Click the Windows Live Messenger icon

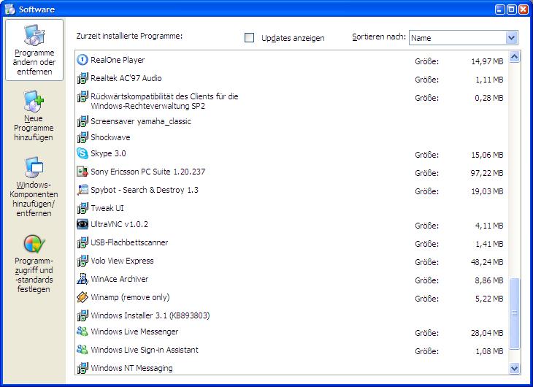83,332
